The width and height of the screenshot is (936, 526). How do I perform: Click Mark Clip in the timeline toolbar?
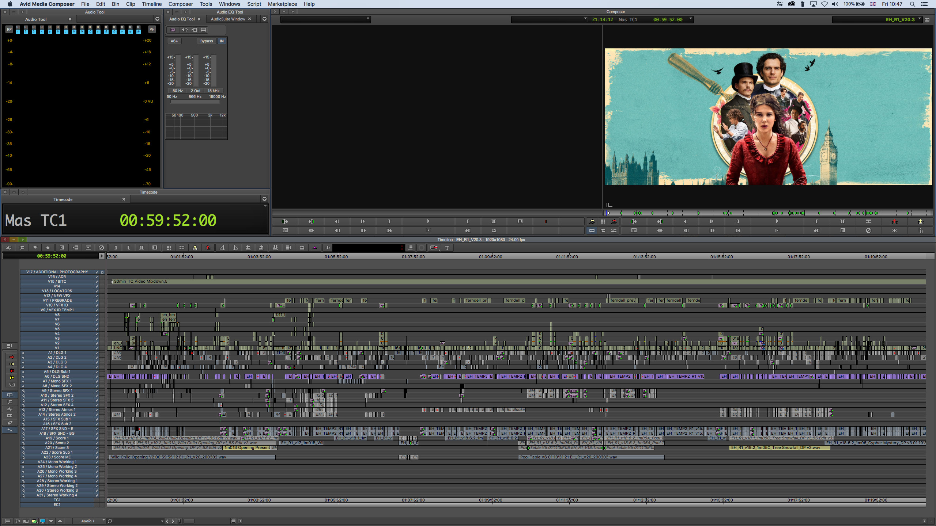pyautogui.click(x=141, y=248)
